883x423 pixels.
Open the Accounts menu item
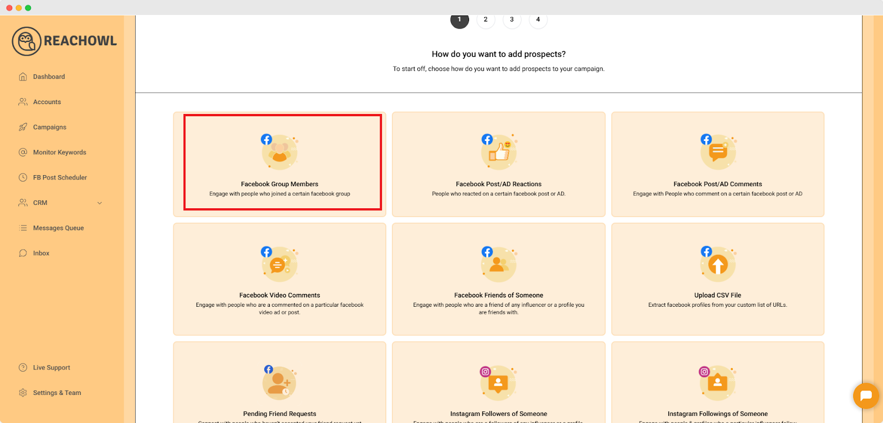coord(47,102)
